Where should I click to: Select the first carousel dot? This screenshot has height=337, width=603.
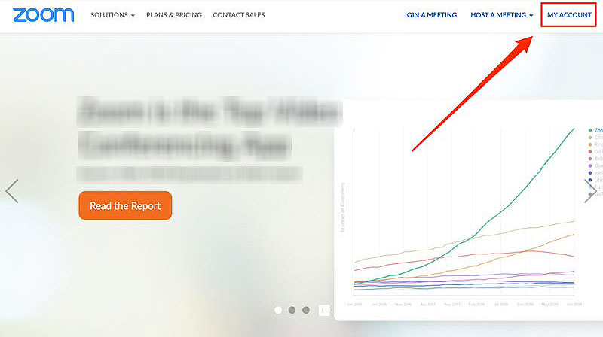pyautogui.click(x=278, y=310)
